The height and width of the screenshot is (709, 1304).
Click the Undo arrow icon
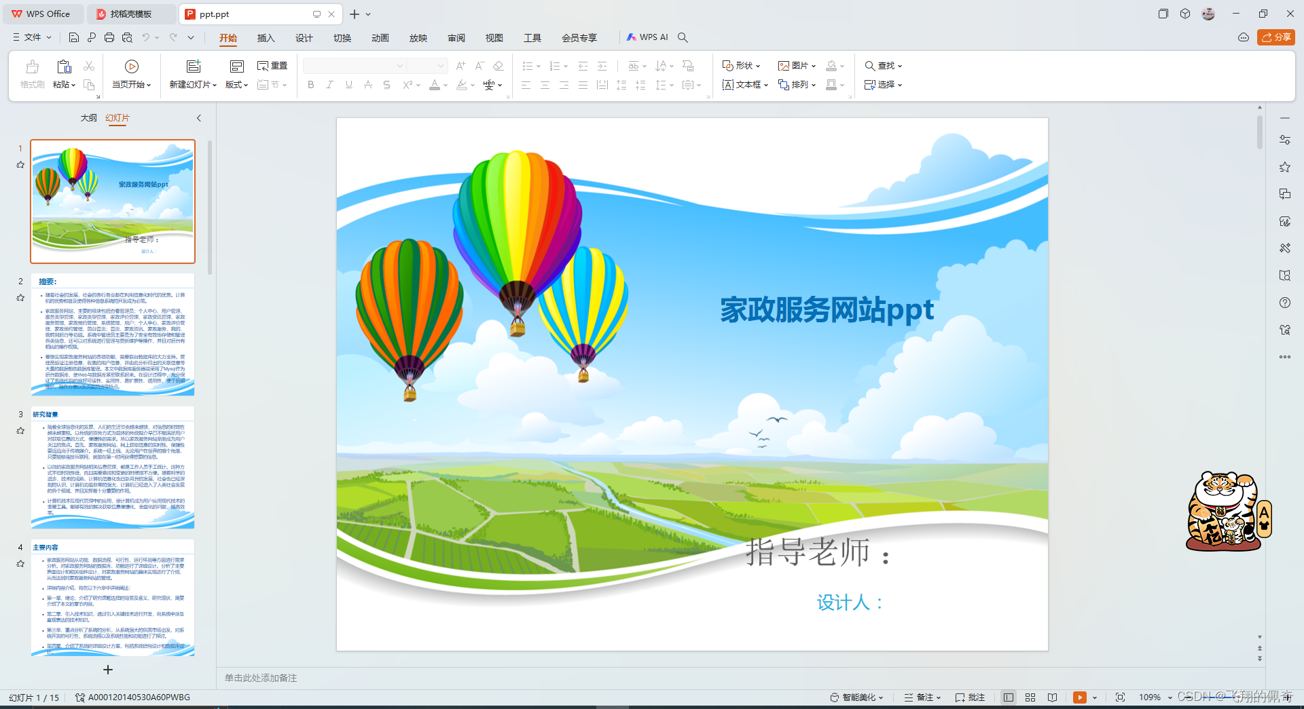(x=145, y=37)
